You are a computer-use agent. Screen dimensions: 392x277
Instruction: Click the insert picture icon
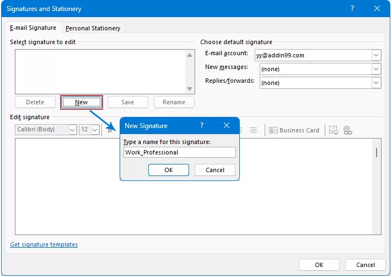(333, 130)
